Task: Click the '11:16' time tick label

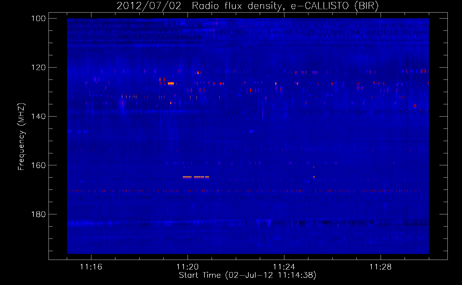Action: [91, 267]
